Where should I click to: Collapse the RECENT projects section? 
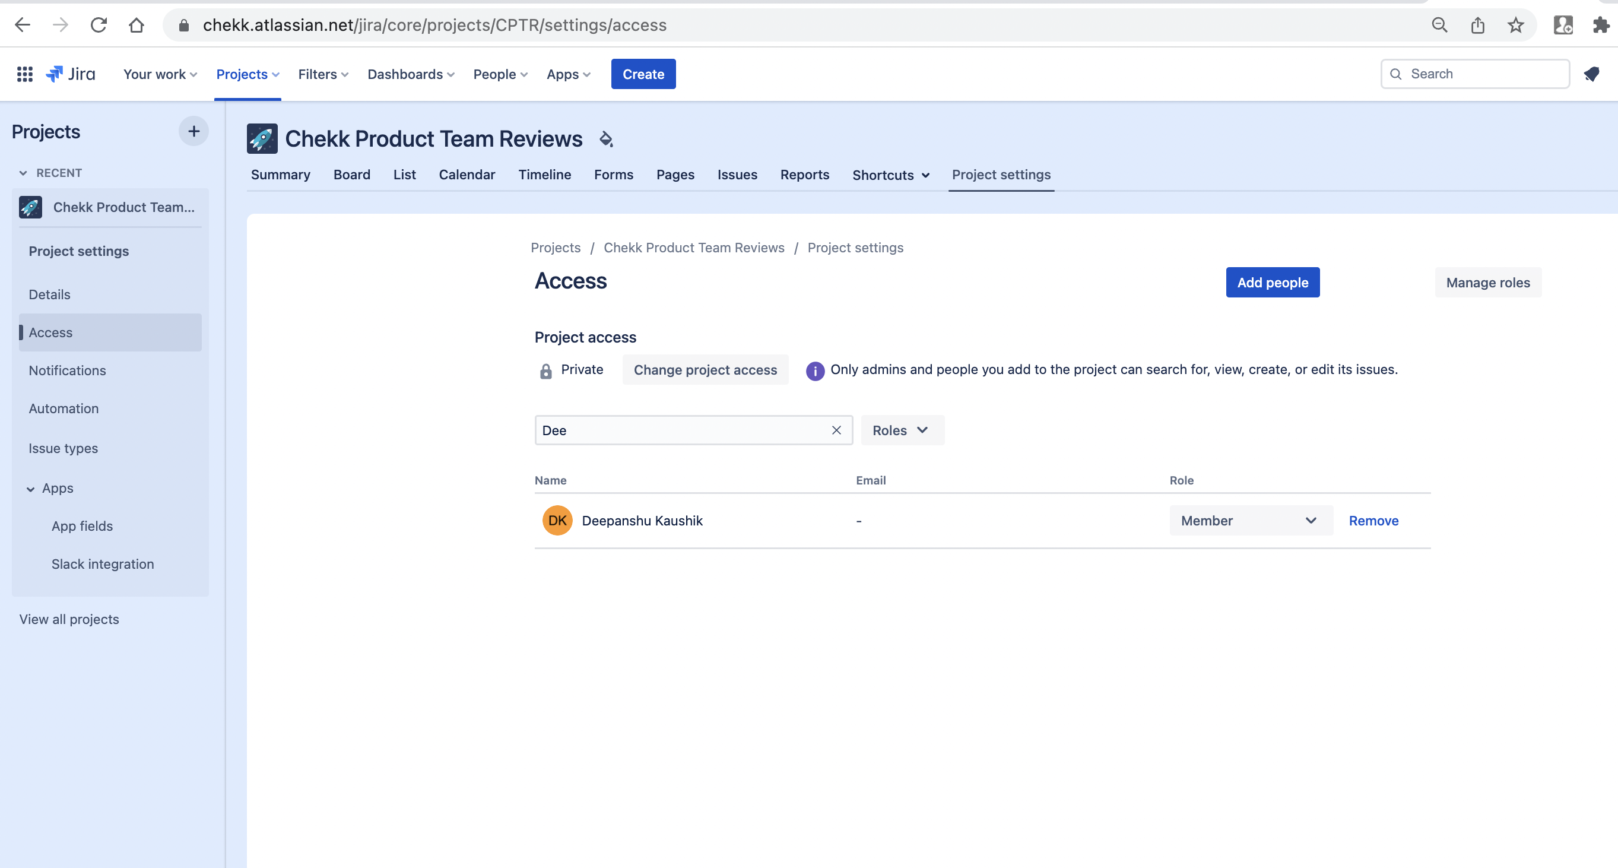click(23, 173)
